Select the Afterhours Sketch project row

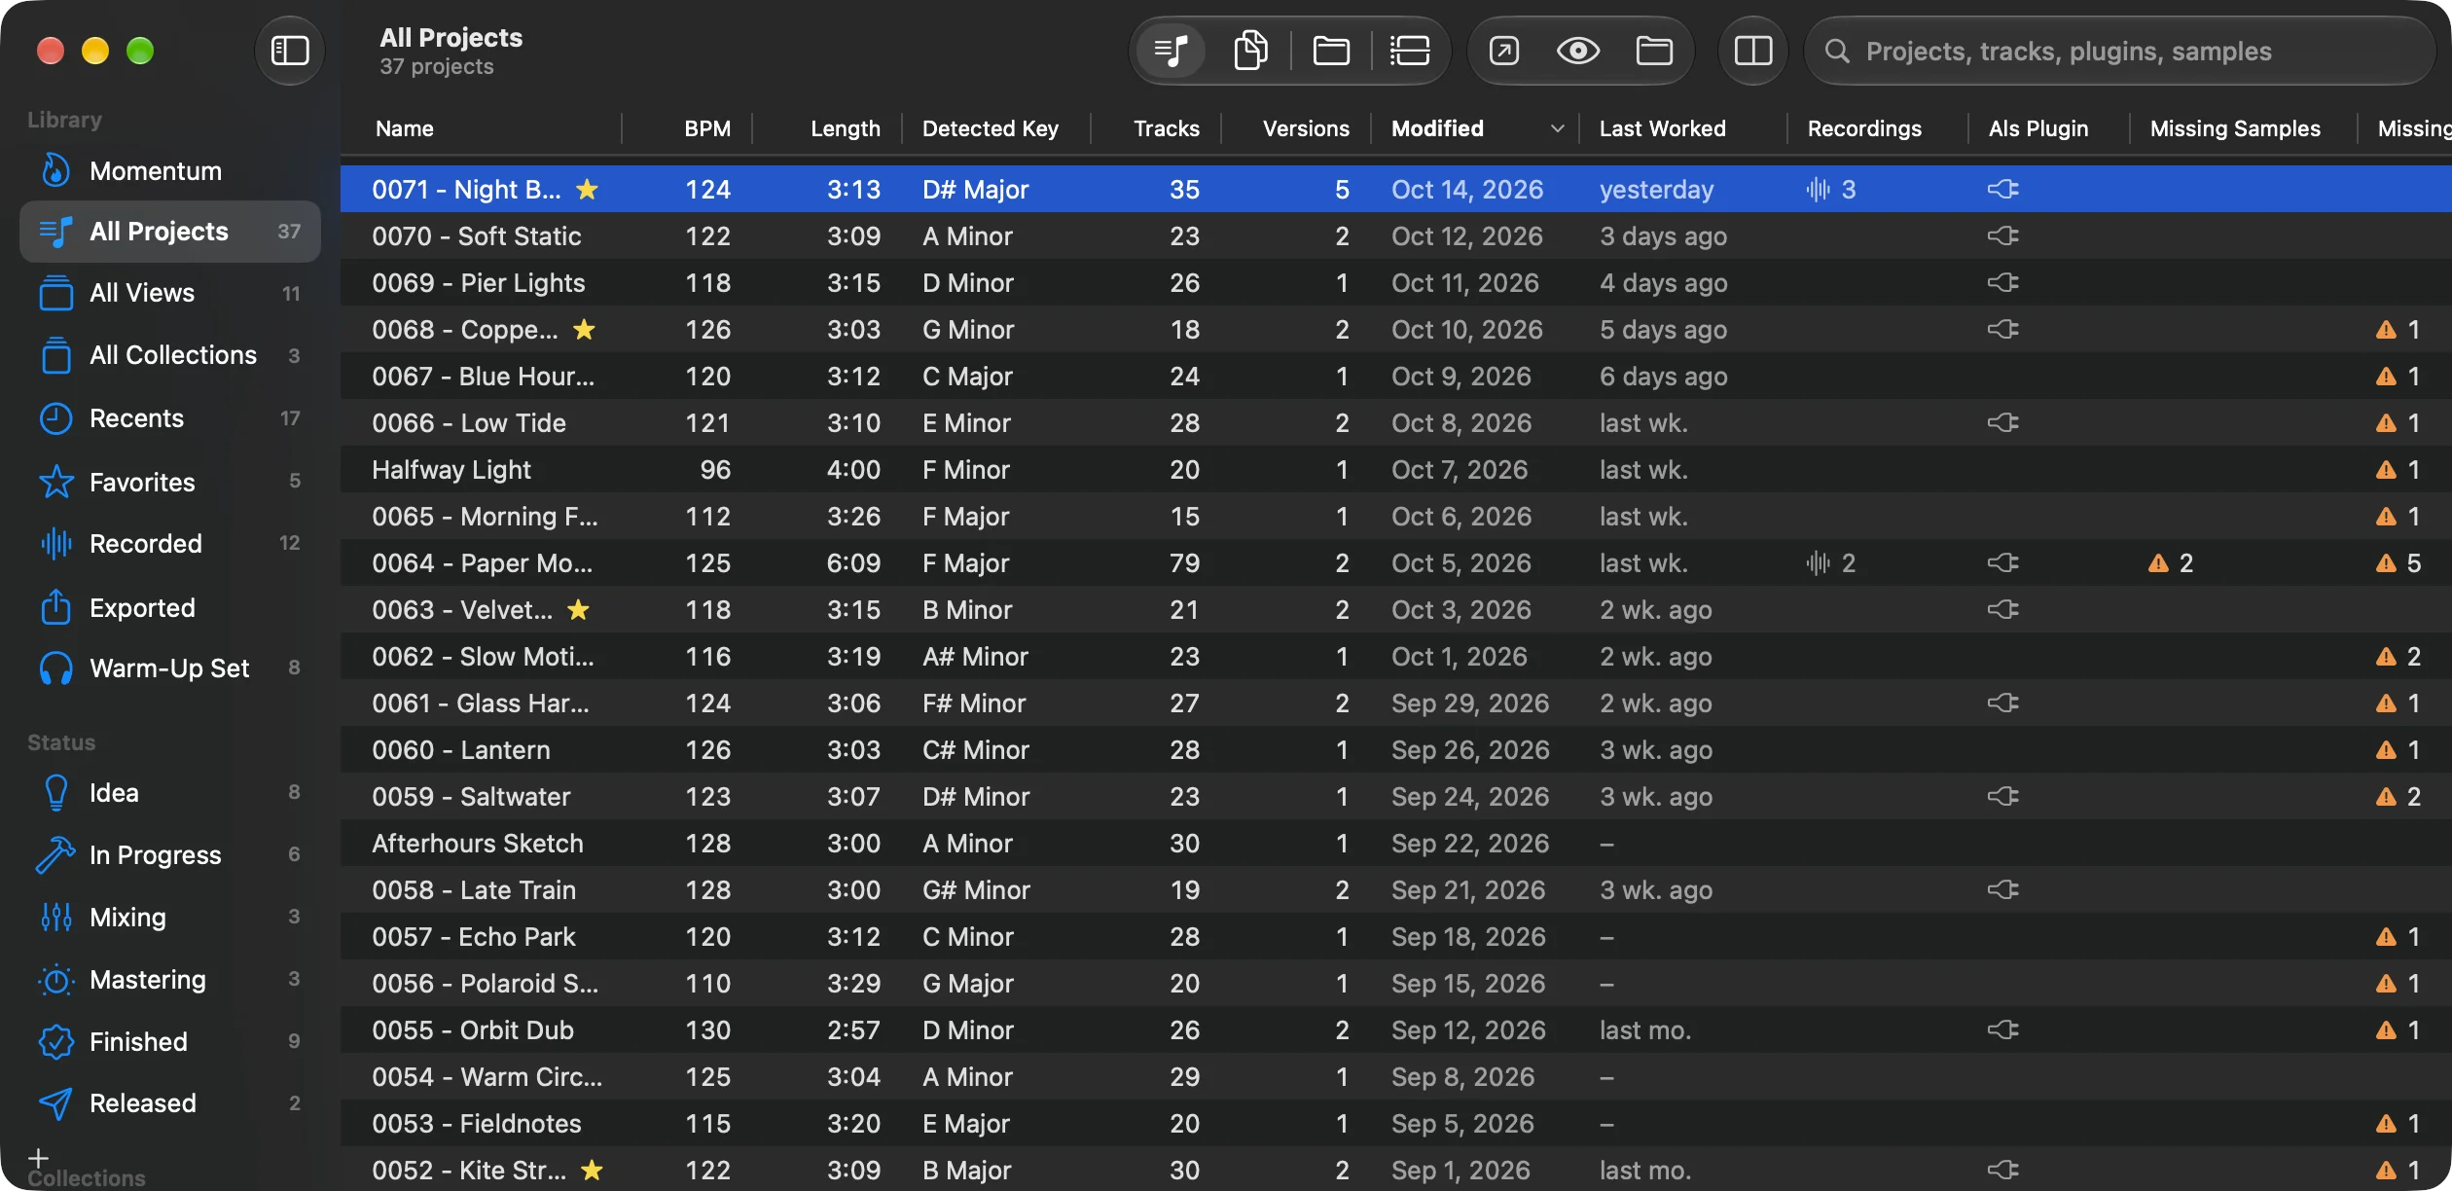1395,844
